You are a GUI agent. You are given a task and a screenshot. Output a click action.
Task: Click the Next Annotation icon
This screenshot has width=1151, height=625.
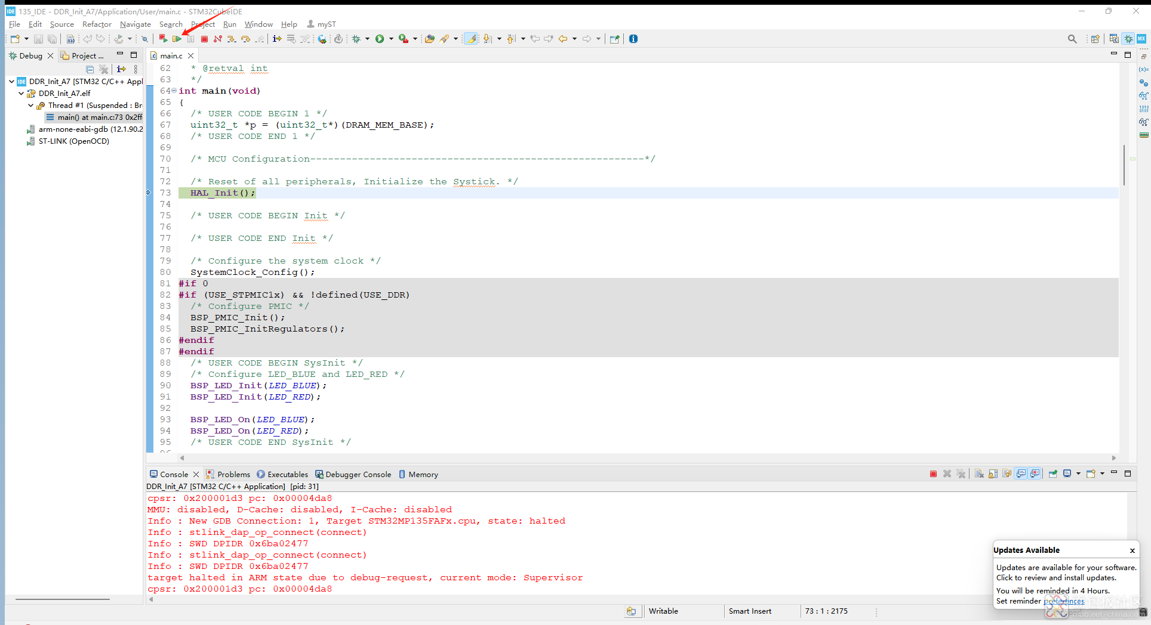click(x=487, y=39)
